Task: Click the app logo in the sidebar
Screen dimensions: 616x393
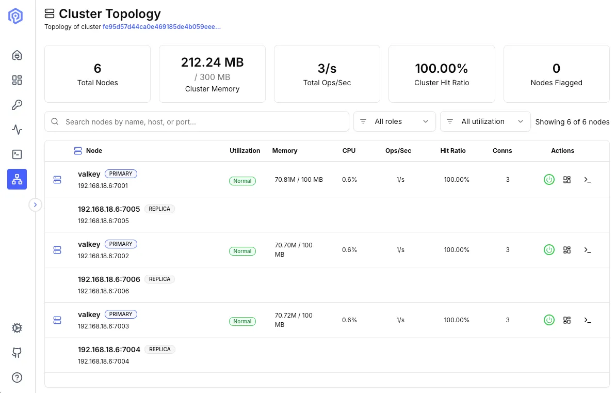Action: click(15, 16)
